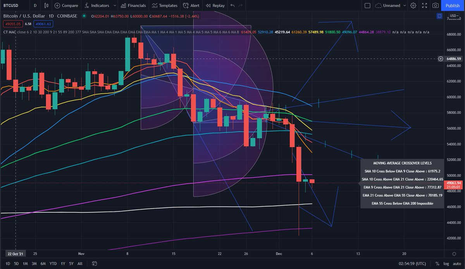Click the 'EMA 55 Cross Below EMA 200 Impossible' row

coord(402,203)
